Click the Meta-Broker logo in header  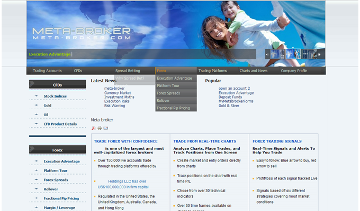pos(81,34)
